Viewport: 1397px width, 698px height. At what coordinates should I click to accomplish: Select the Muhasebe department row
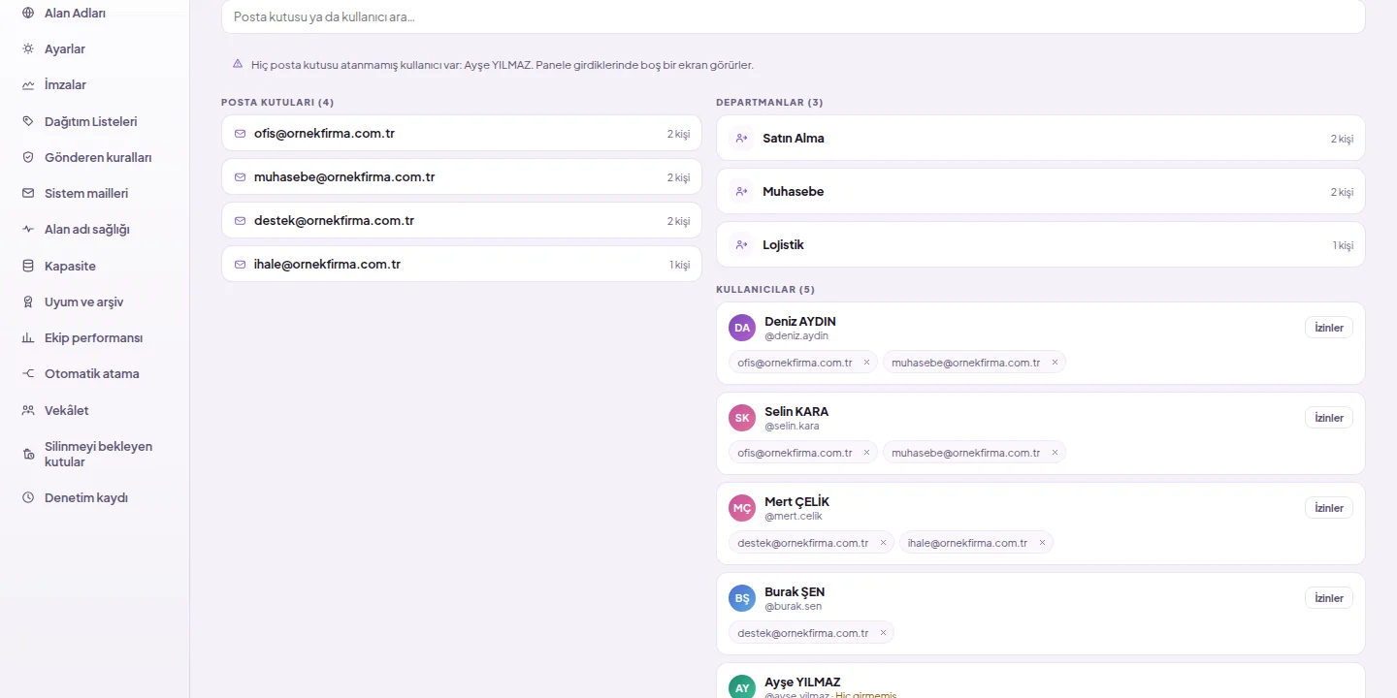point(1040,192)
